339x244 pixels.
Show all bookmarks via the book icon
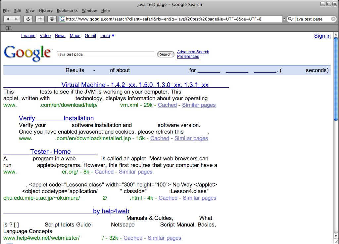tap(8, 28)
